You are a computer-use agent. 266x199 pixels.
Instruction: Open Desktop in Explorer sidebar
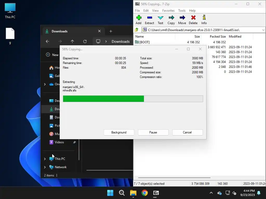(x=54, y=101)
